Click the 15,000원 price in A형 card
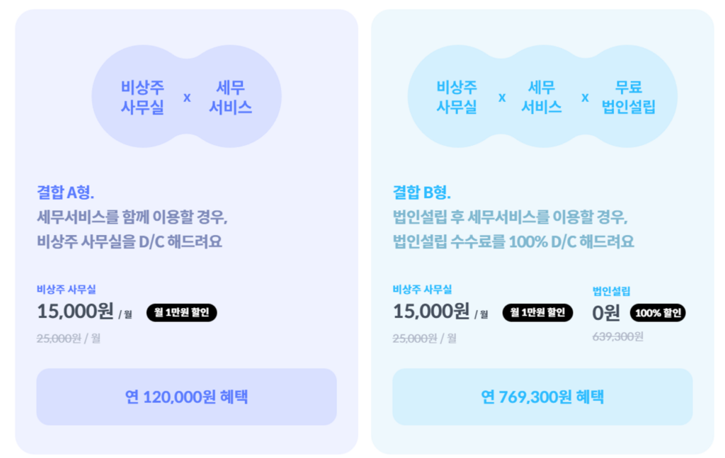725x458 pixels. 75,311
